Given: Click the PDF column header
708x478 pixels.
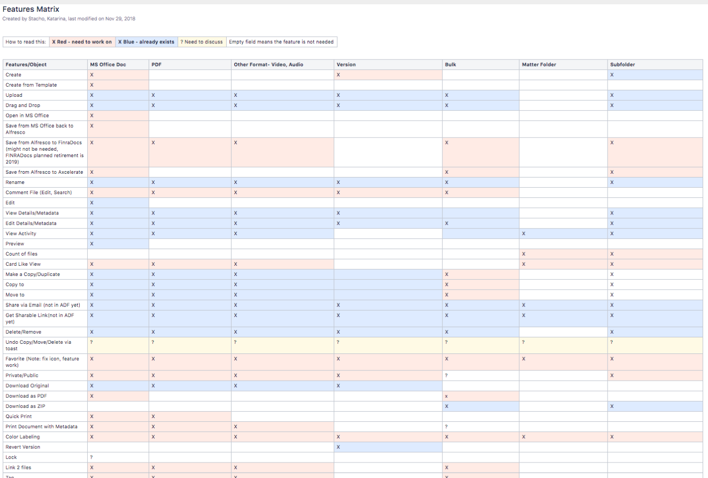Looking at the screenshot, I should (x=157, y=65).
